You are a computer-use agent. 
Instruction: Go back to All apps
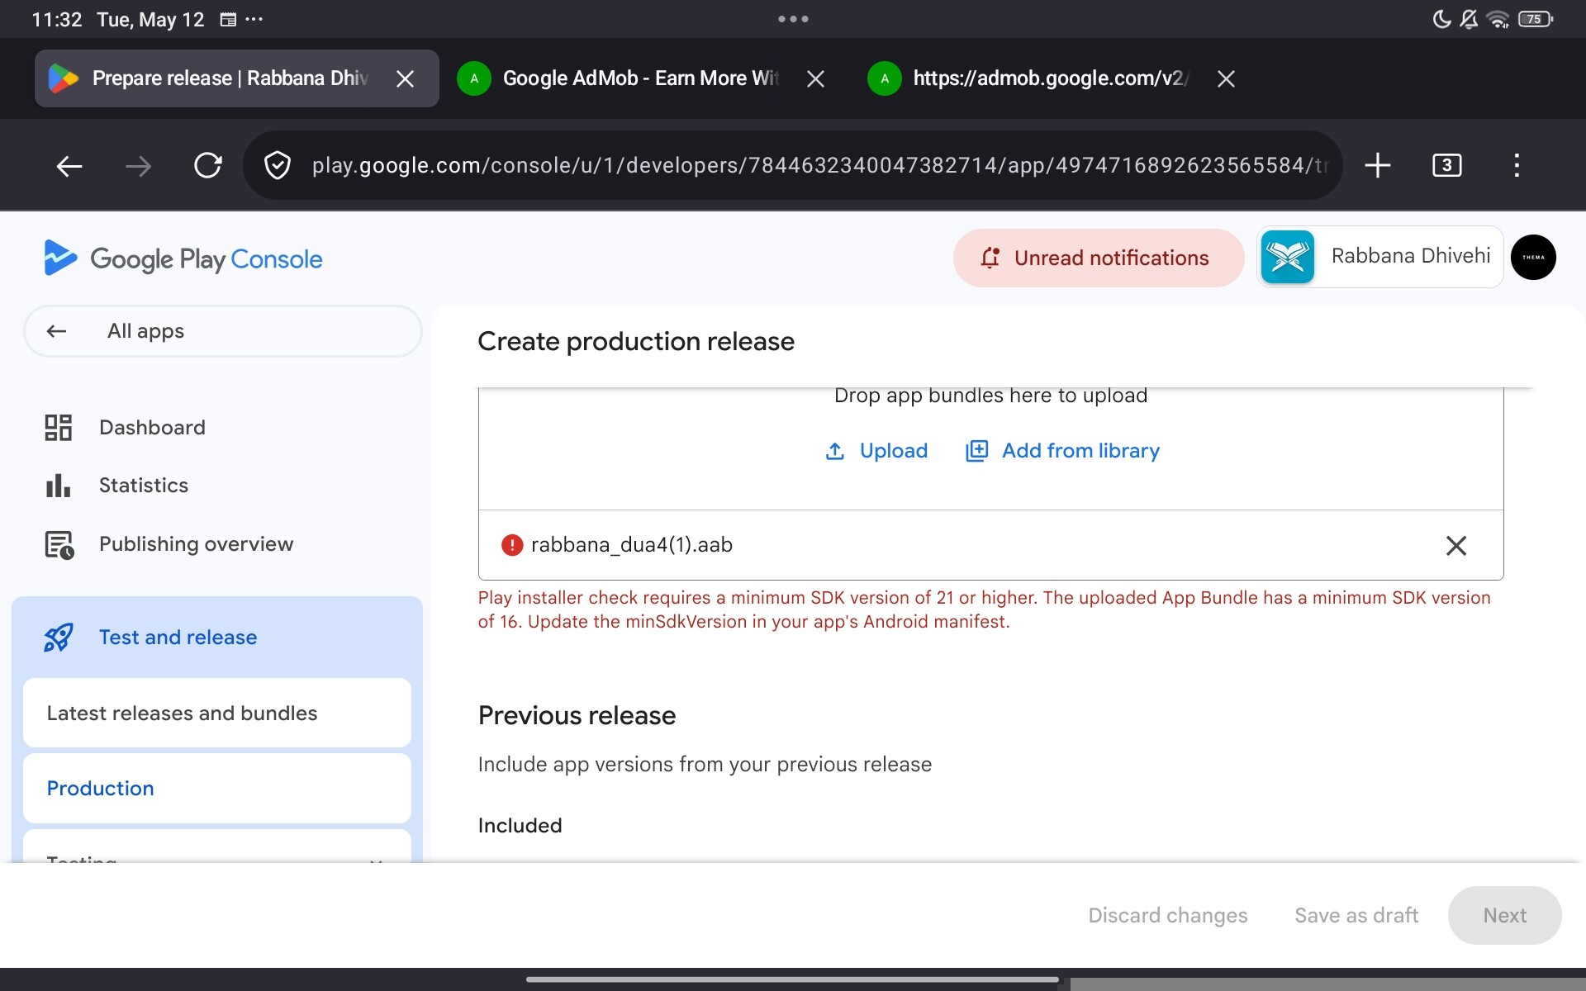coord(223,331)
